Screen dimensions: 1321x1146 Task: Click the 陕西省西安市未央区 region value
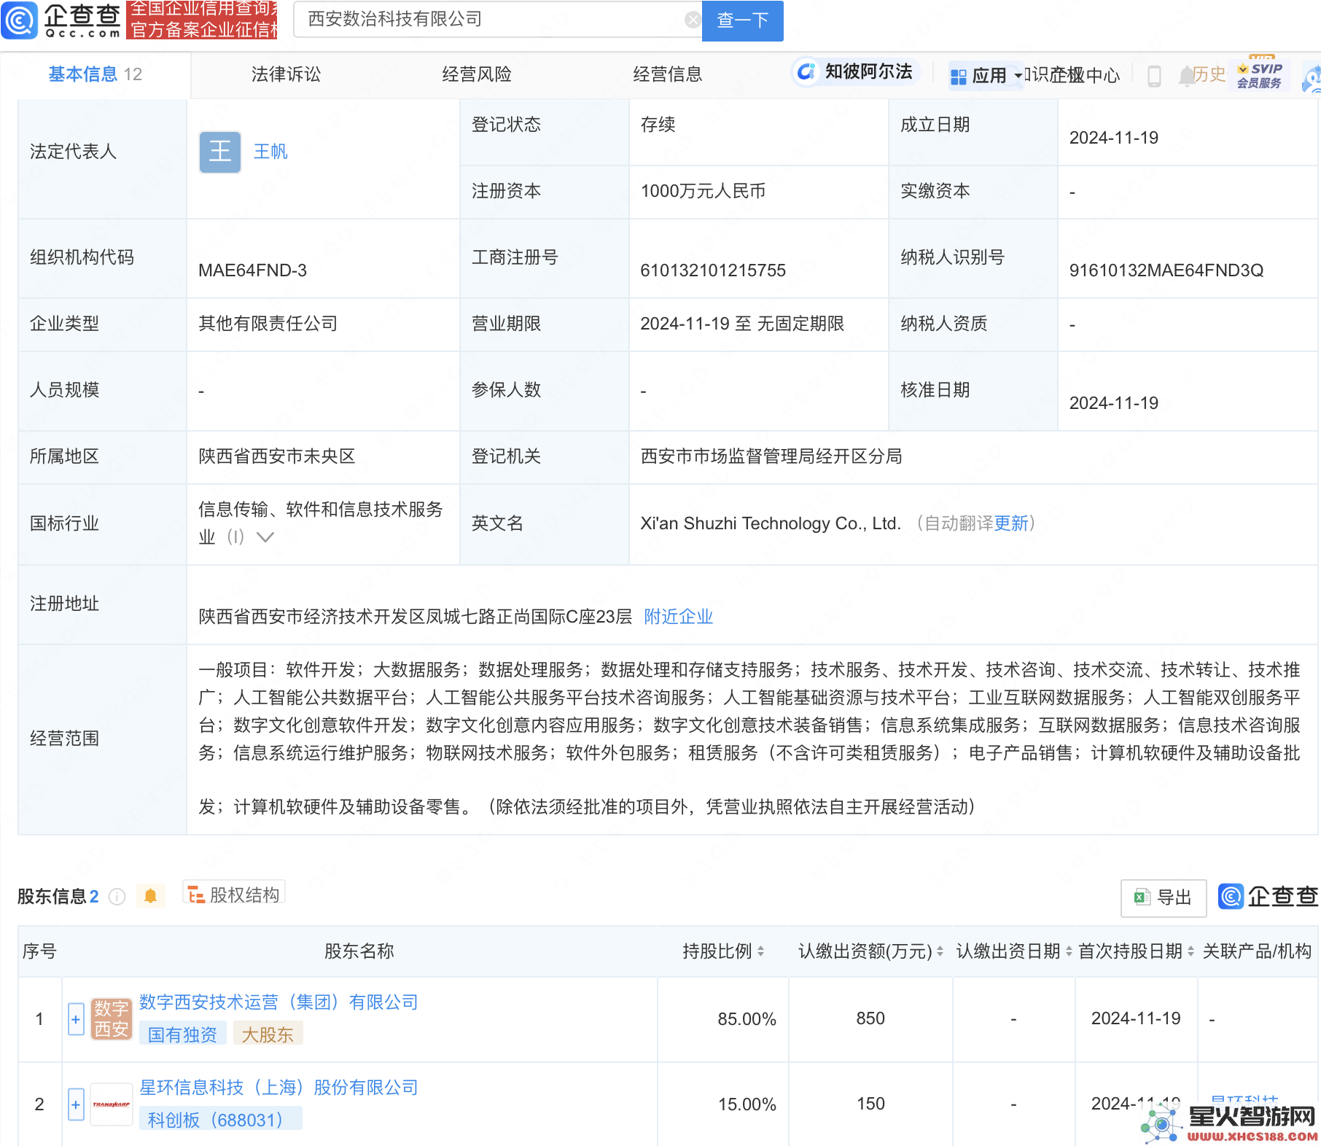tap(277, 456)
